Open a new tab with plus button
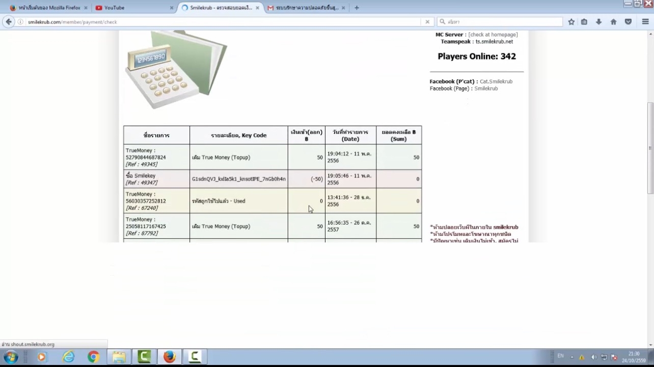The image size is (654, 367). (x=357, y=8)
